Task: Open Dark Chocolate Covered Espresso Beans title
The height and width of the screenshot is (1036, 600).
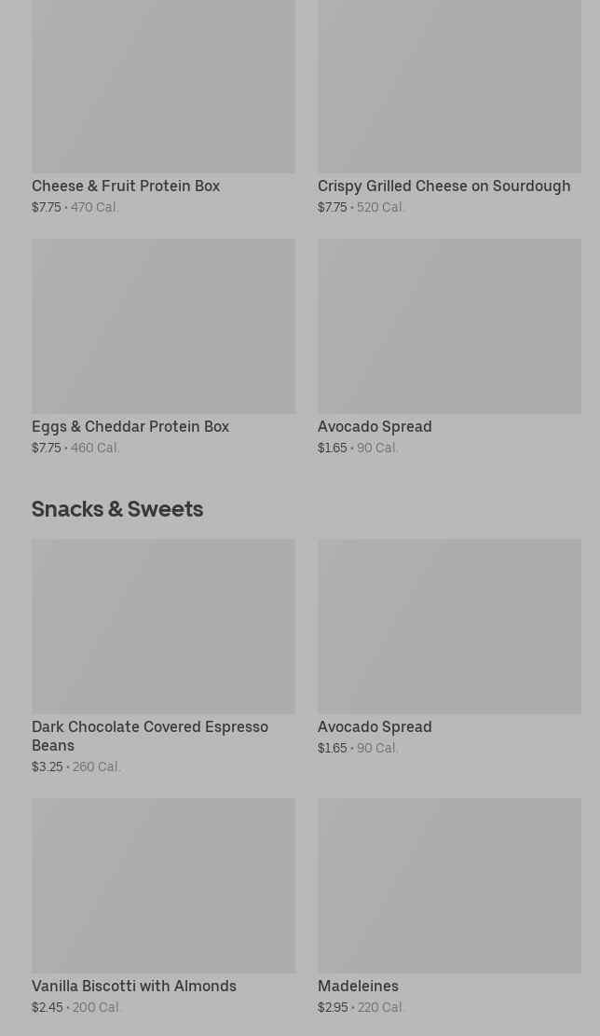Action: tap(149, 736)
